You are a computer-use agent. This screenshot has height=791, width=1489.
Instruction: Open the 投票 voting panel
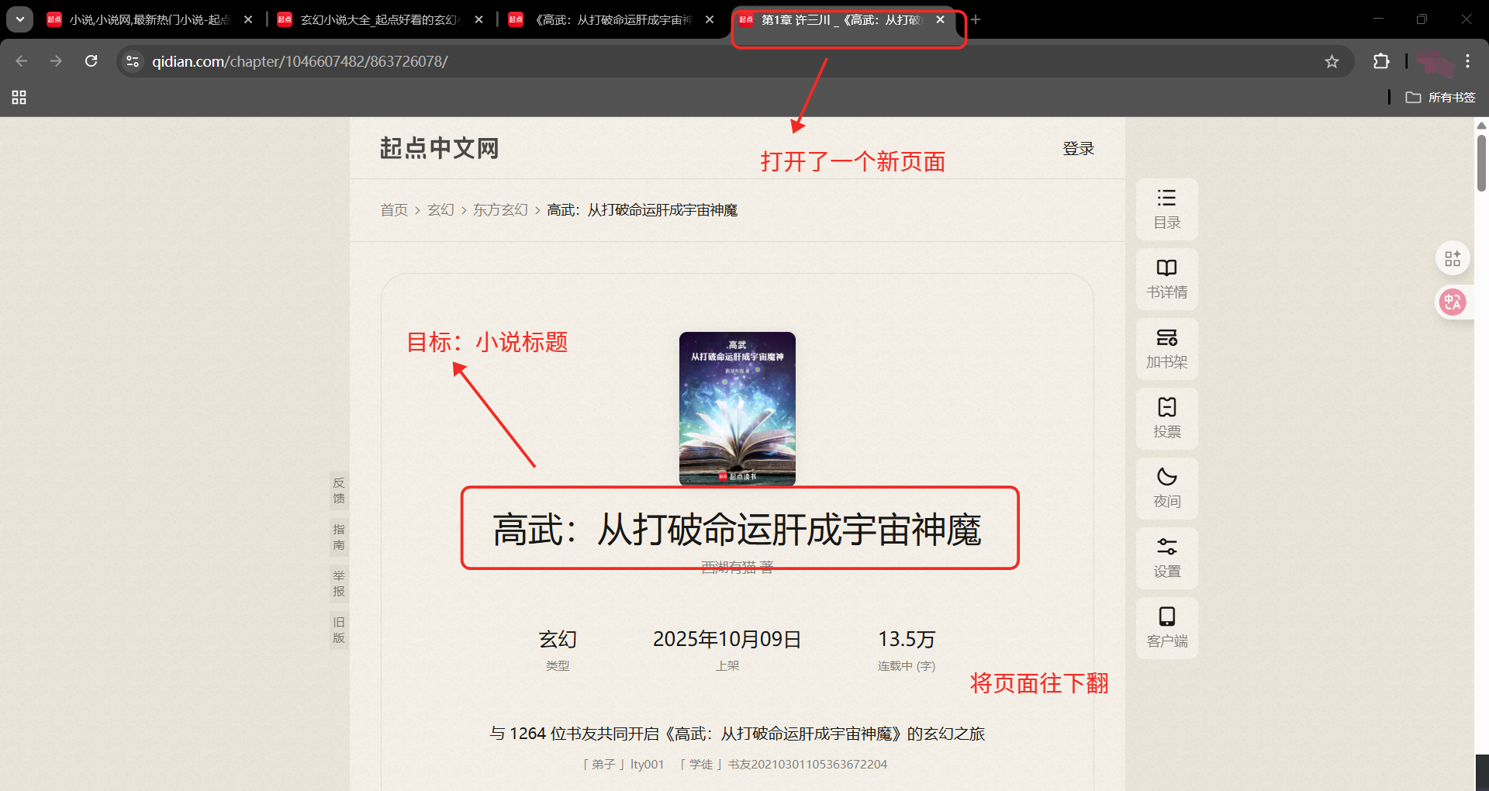[x=1166, y=419]
